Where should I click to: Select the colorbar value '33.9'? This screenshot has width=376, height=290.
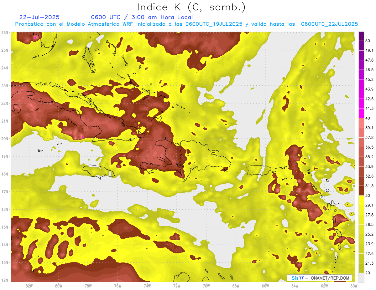pyautogui.click(x=369, y=166)
